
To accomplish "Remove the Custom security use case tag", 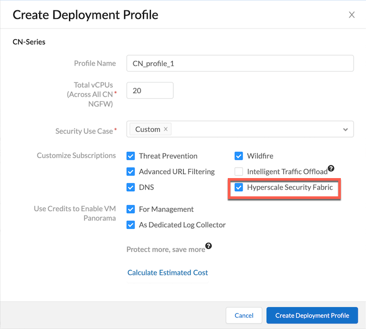I will 165,130.
